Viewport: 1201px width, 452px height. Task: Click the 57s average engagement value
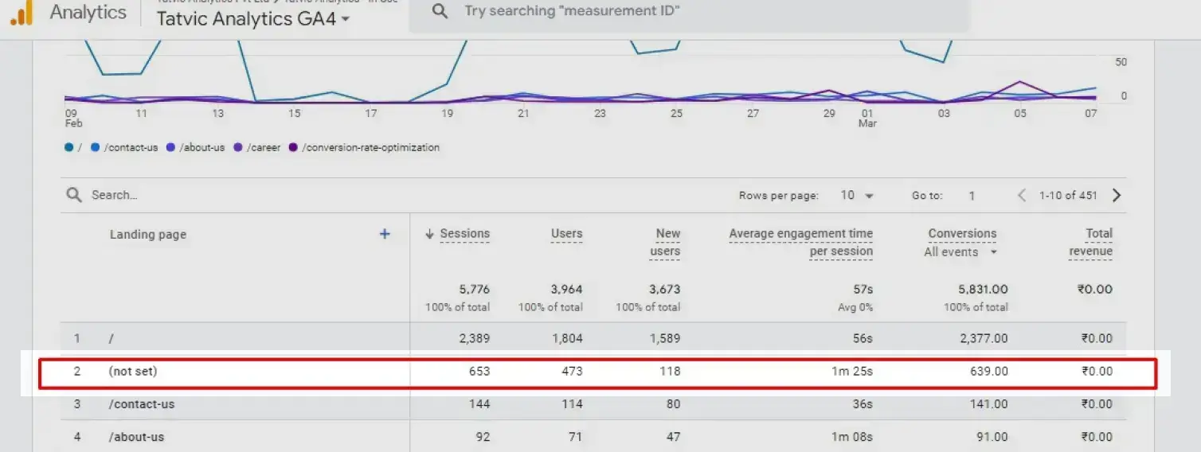pos(862,290)
